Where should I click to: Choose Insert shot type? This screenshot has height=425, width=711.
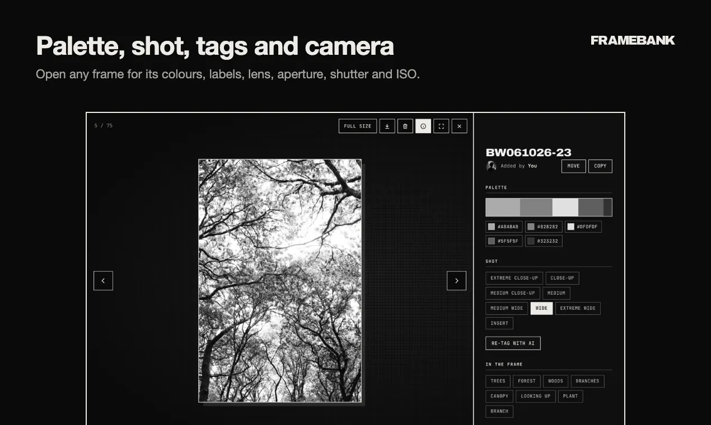point(499,323)
